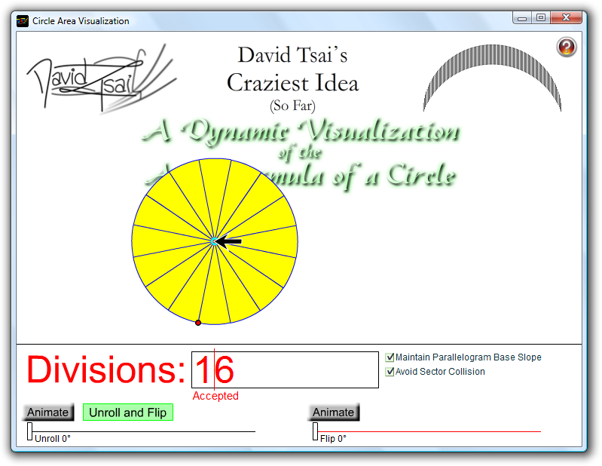Click the '(So Far)' subtitle text
Image resolution: width=602 pixels, height=466 pixels.
coord(292,106)
